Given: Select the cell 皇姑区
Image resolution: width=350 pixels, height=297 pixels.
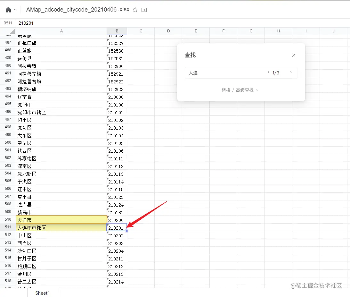Looking at the screenshot, I should pos(61,143).
